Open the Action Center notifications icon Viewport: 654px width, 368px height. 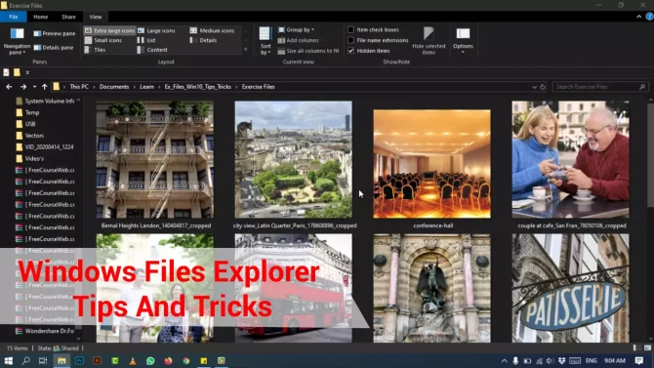click(639, 360)
